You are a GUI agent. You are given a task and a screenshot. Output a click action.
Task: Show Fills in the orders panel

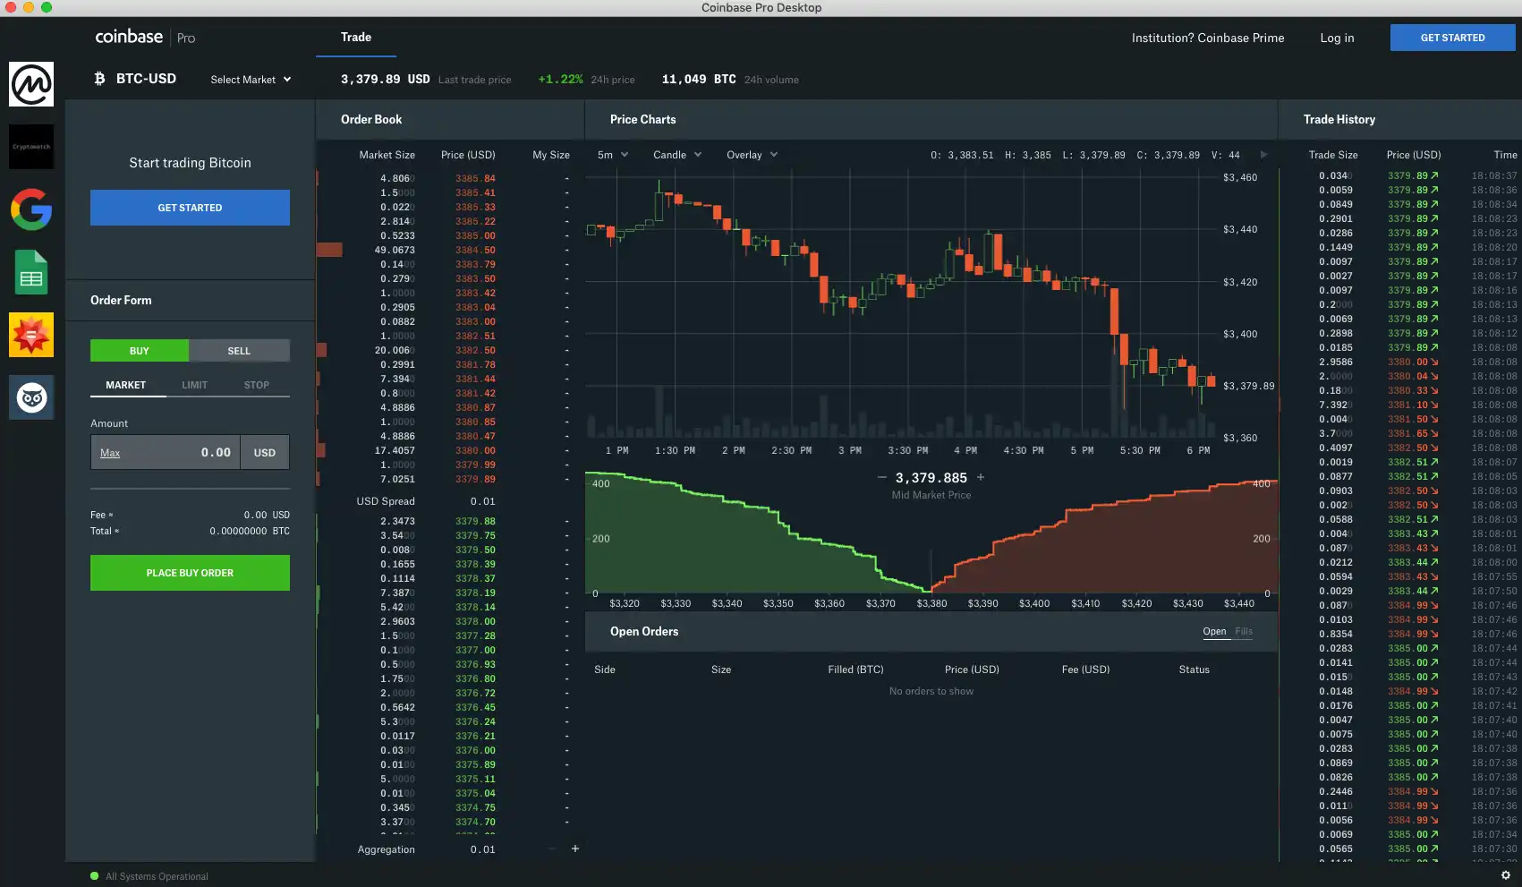point(1244,631)
